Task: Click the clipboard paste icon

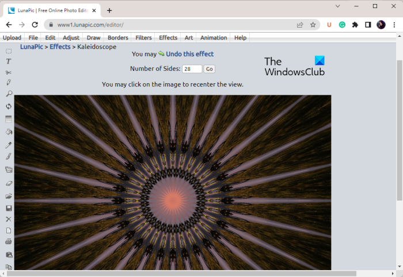Action: coord(9,255)
